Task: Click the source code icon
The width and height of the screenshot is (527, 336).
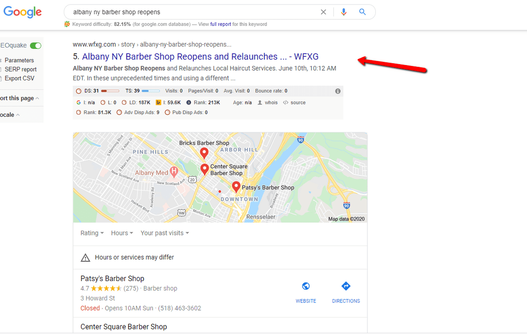Action: 286,102
